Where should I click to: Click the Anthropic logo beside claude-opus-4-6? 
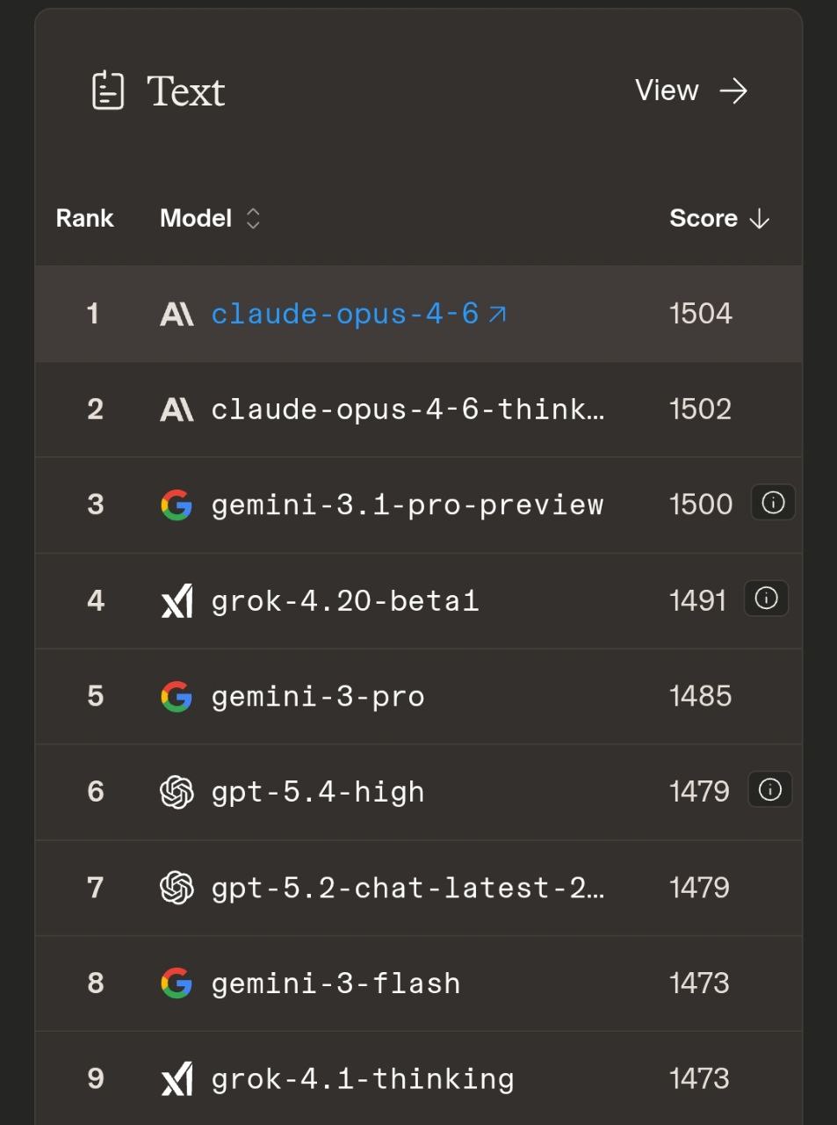click(x=177, y=314)
